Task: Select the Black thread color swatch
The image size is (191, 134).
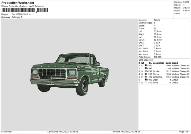Action: coord(146,80)
